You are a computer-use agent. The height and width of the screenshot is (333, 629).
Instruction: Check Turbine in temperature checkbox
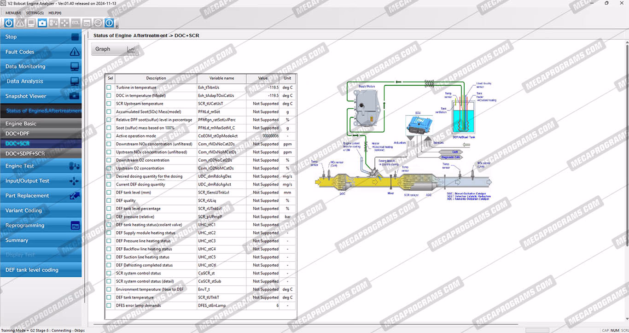(109, 88)
